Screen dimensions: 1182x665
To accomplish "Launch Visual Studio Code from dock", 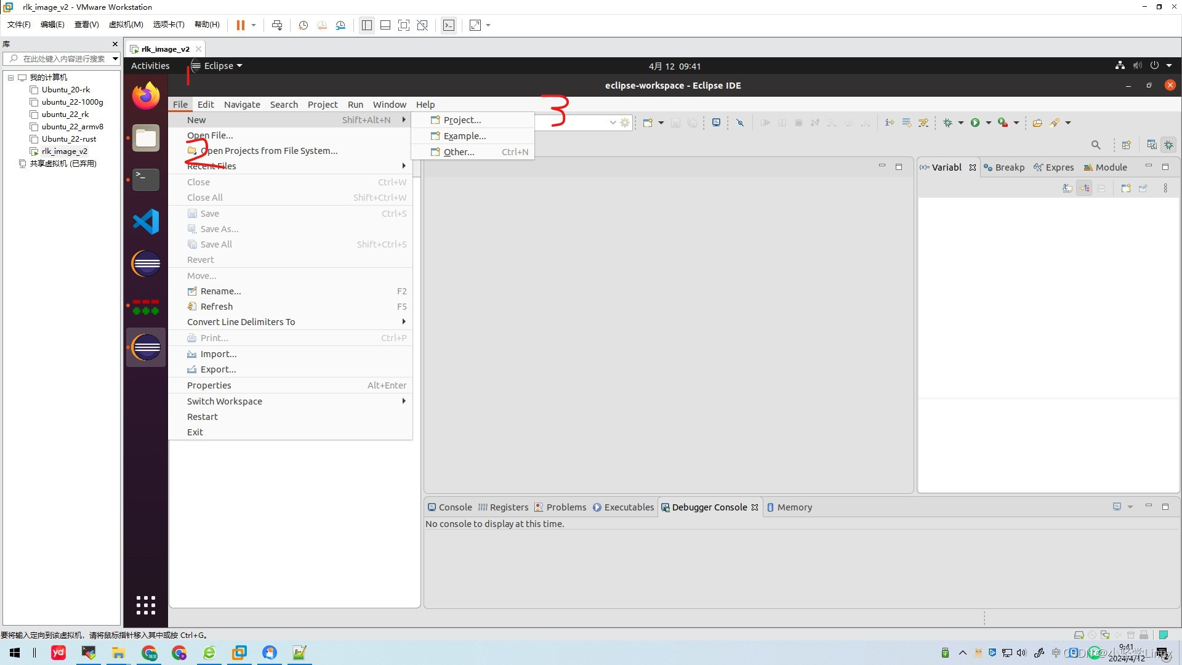I will click(146, 222).
